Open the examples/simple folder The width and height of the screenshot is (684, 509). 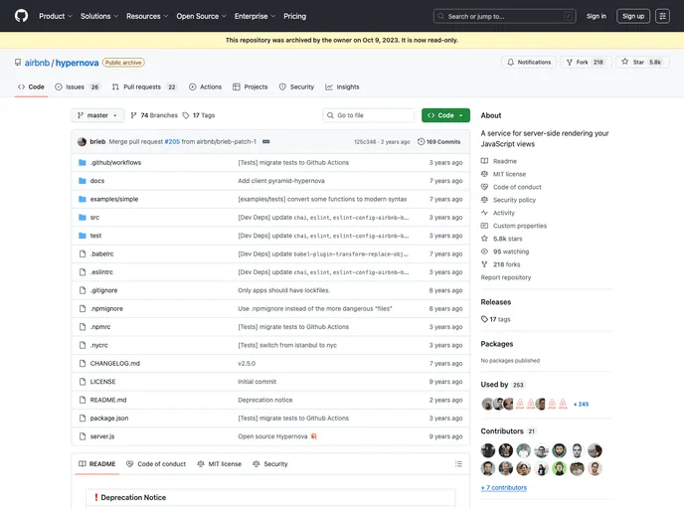tap(114, 200)
